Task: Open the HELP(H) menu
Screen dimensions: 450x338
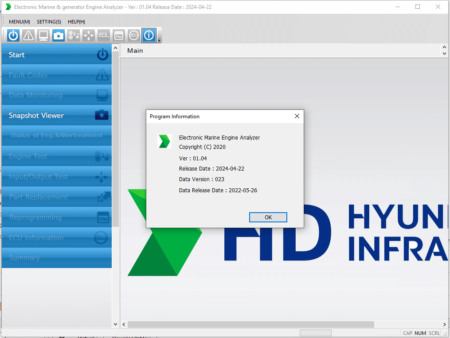Action: point(76,22)
